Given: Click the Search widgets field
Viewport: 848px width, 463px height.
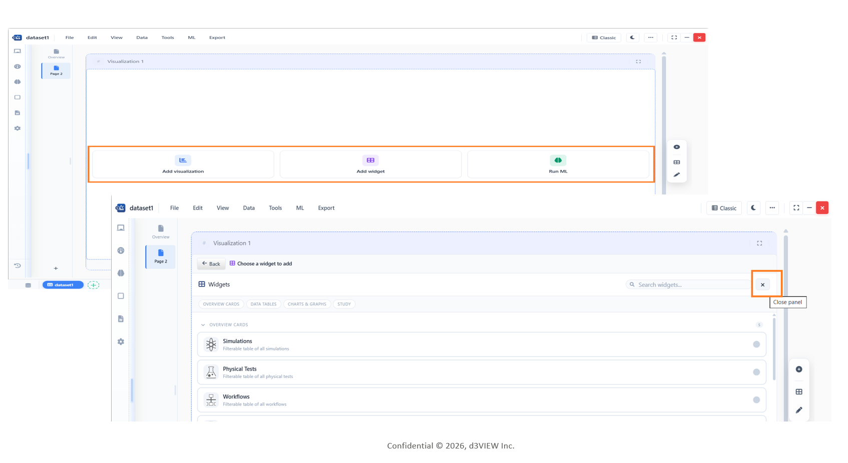Looking at the screenshot, I should pos(689,284).
